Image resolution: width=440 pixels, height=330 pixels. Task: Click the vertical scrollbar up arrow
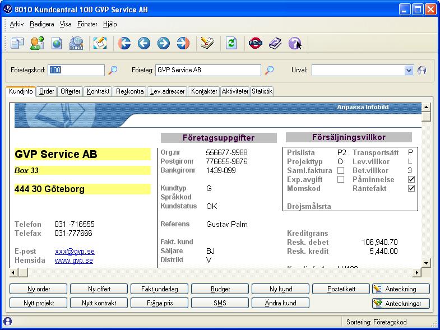coord(426,107)
